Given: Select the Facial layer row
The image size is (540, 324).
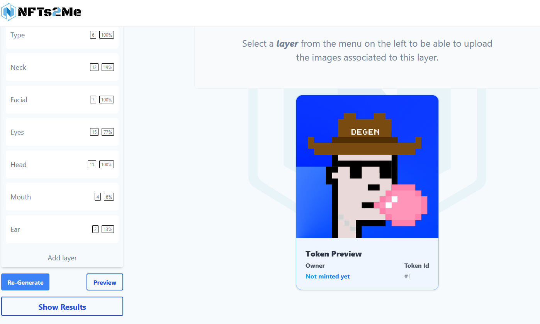Looking at the screenshot, I should point(62,100).
